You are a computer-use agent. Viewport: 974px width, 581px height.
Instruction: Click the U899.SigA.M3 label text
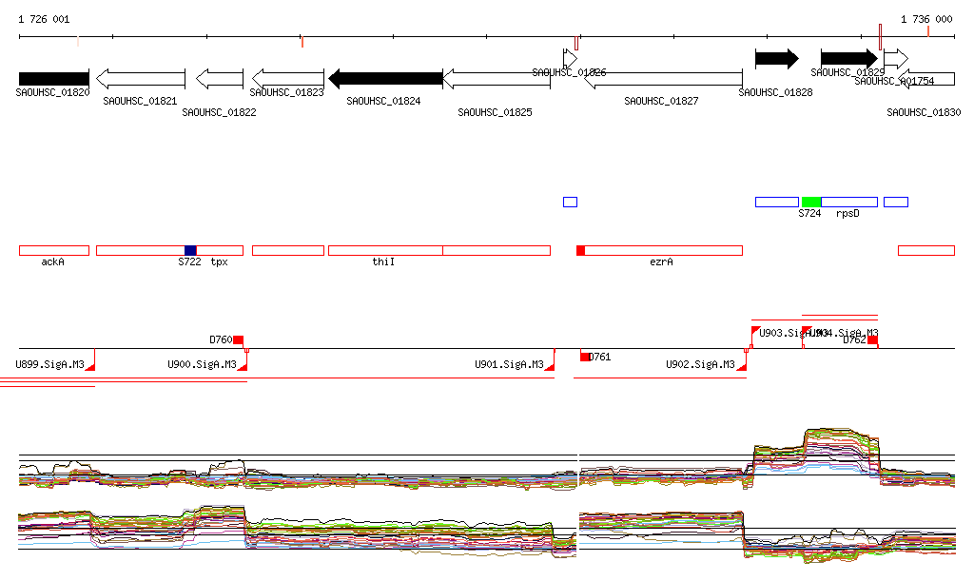pos(49,364)
